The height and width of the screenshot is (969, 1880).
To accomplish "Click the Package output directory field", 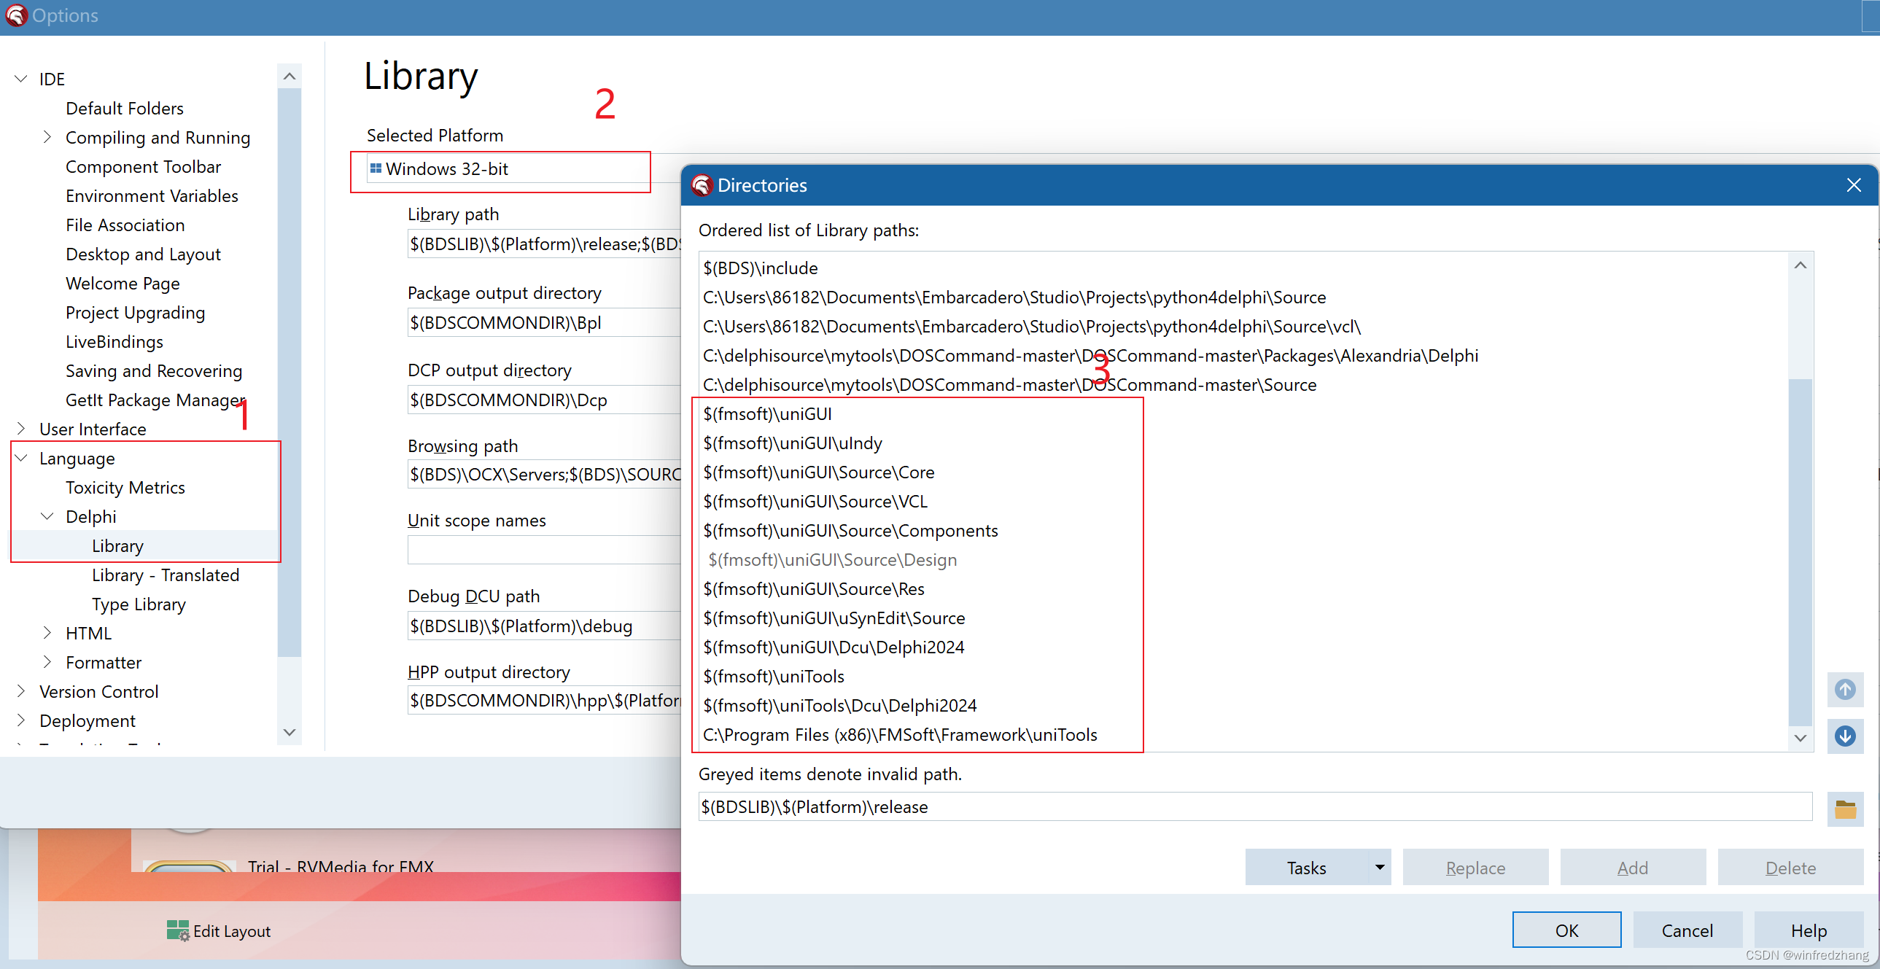I will 545,322.
